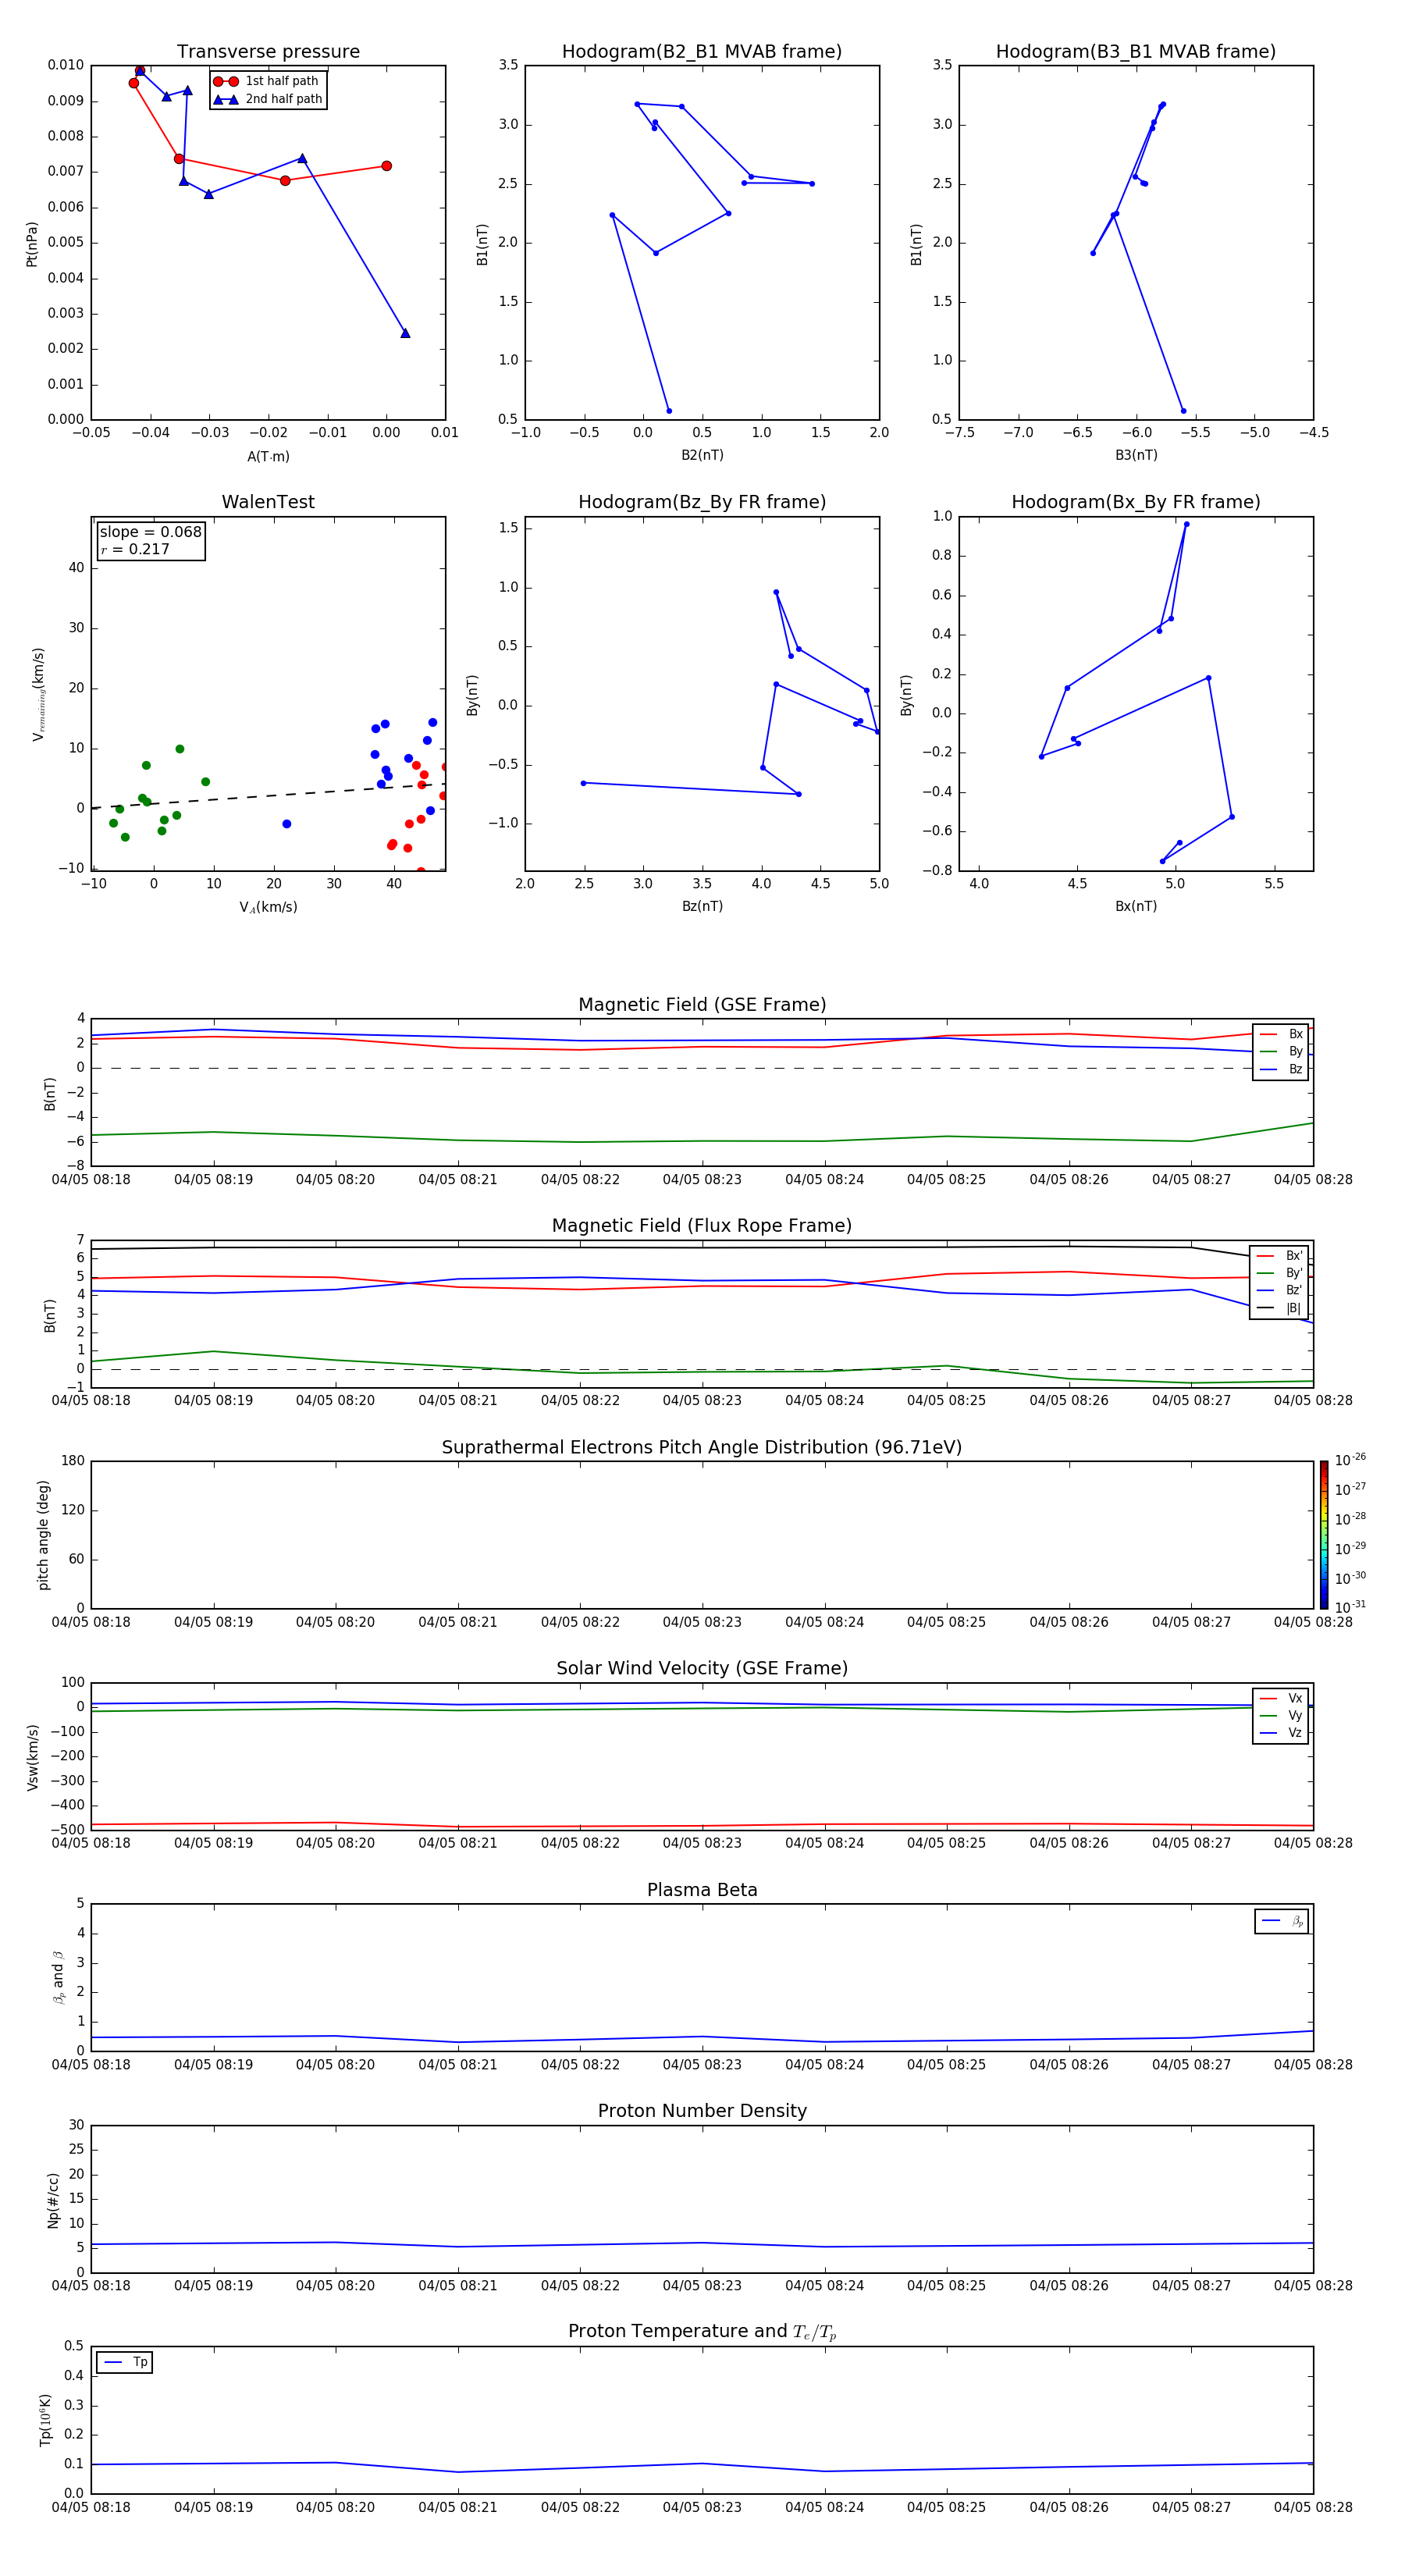Click '1st half path' legend entry
The width and height of the screenshot is (1405, 2576).
267,81
